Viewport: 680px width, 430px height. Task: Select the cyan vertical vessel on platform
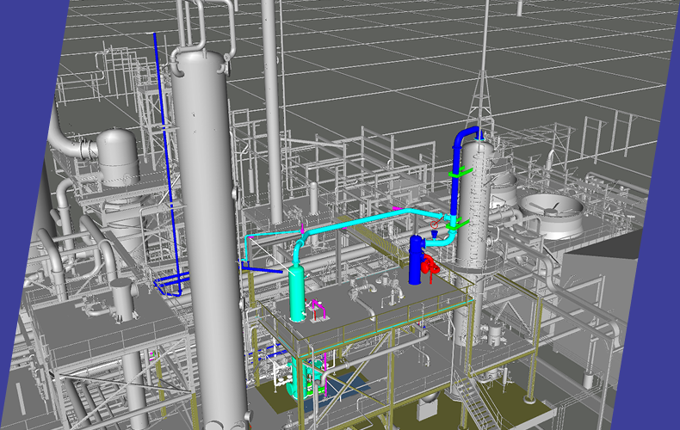tap(297, 294)
